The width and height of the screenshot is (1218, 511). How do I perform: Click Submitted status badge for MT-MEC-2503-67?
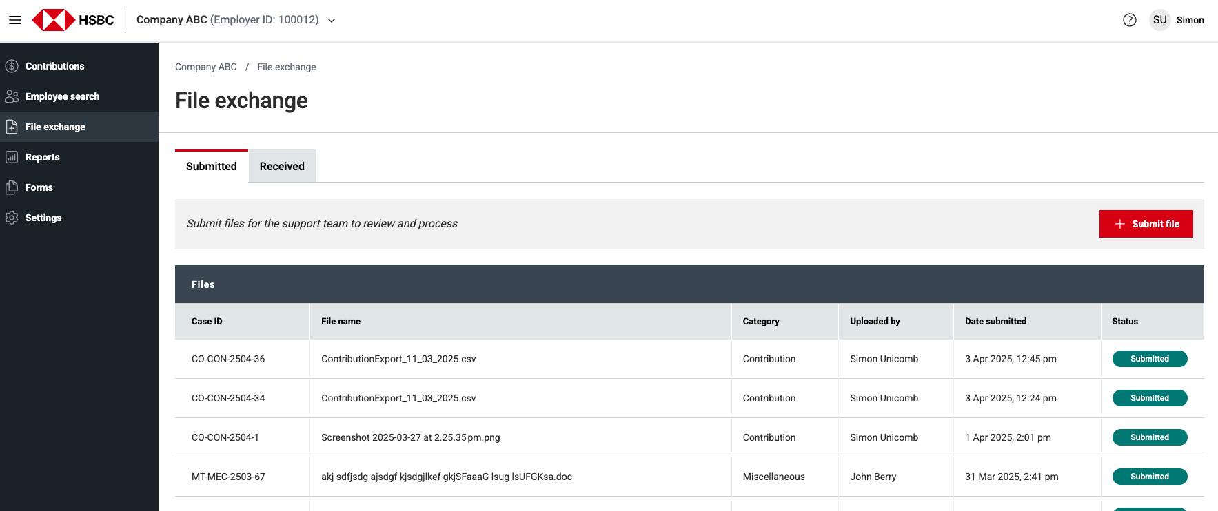pos(1150,477)
